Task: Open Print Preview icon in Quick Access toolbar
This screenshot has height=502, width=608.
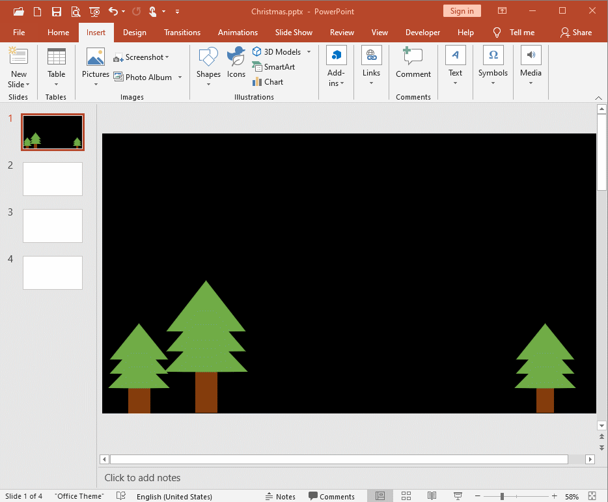Action: [76, 12]
